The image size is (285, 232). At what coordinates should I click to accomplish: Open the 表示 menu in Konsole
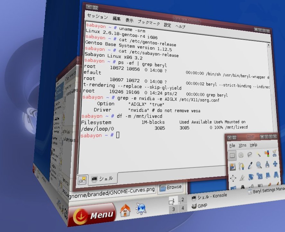point(129,20)
